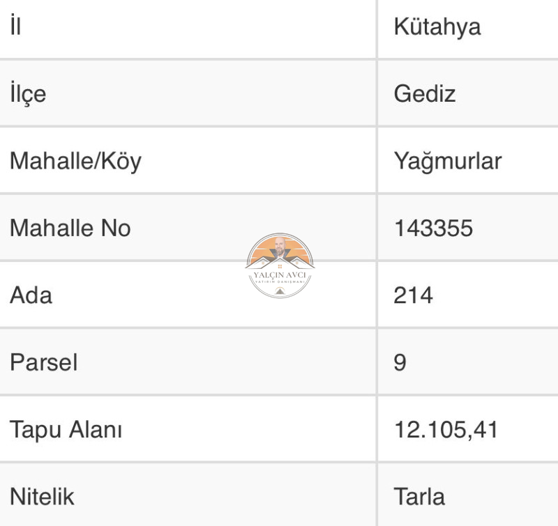Click the Parsel label
This screenshot has width=558, height=526.
pos(44,362)
